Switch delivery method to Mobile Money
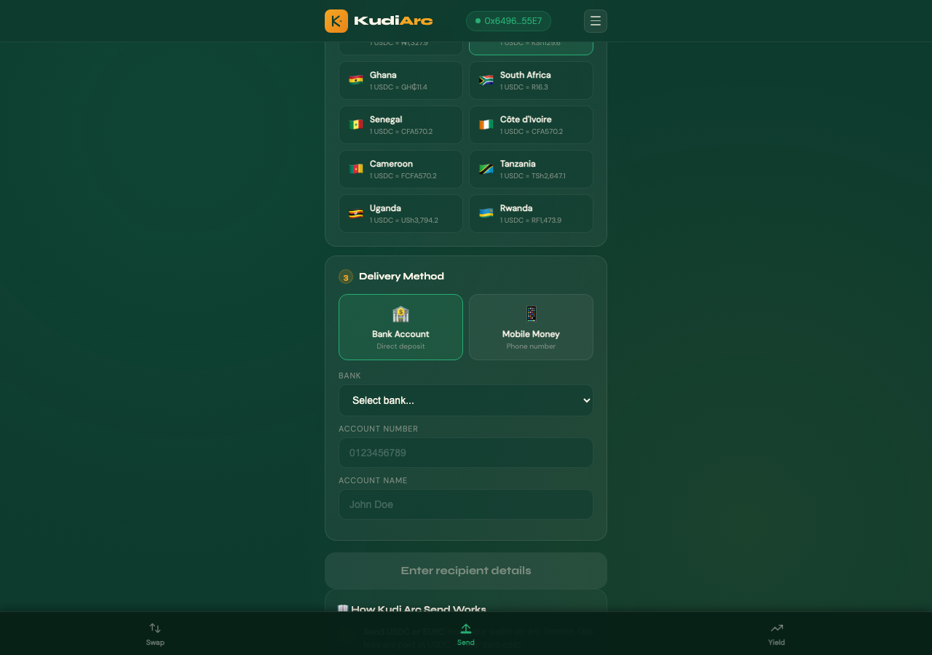 (x=531, y=327)
